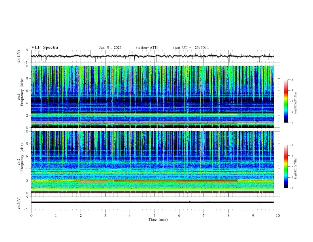This screenshot has width=313, height=242.
Task: Click the "-7" tick on ch.2 colorbar
Action: 291,188
